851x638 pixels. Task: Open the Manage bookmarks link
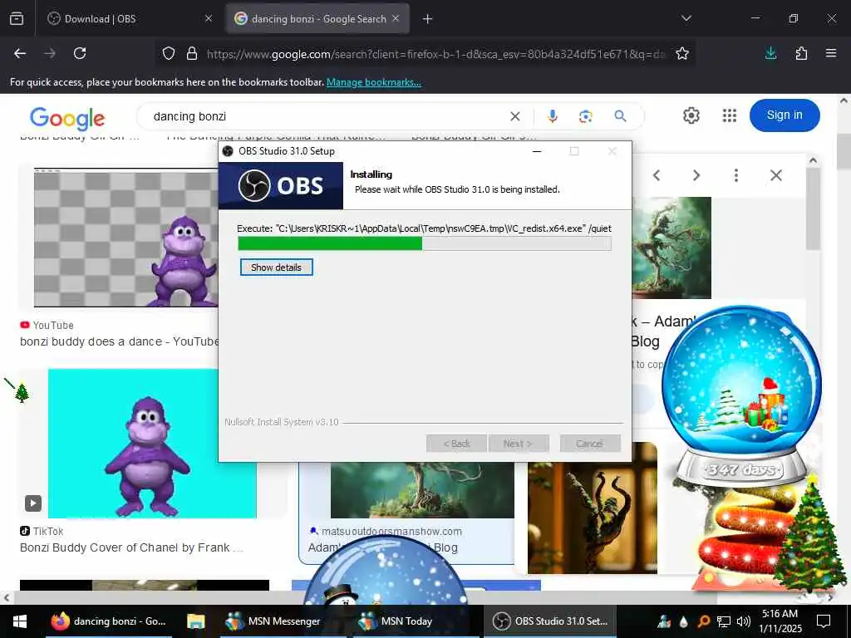tap(373, 82)
